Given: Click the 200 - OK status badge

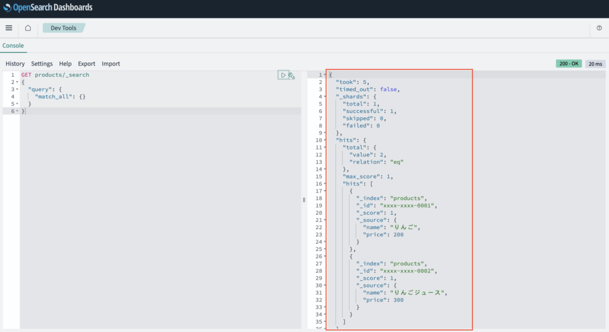Looking at the screenshot, I should point(569,64).
